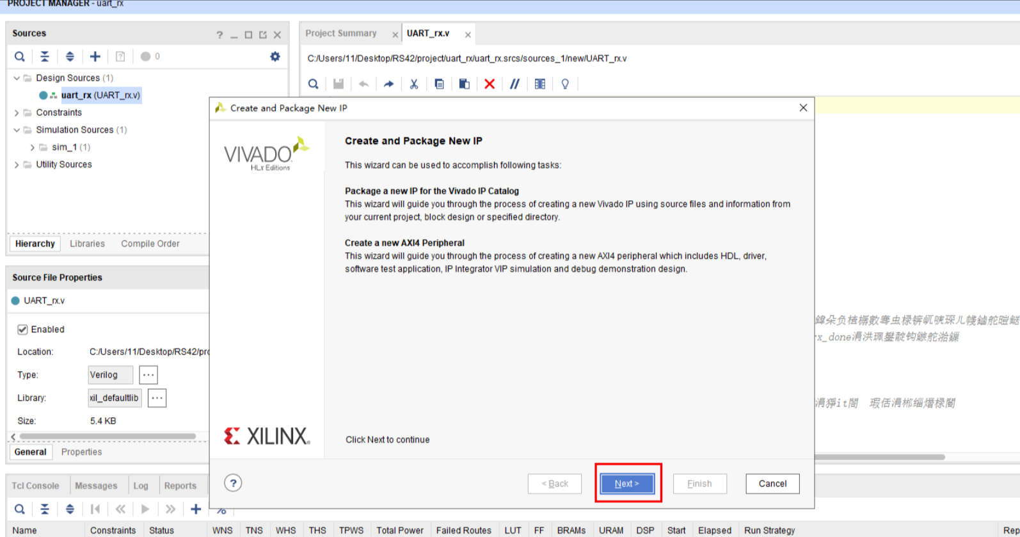1020x537 pixels.
Task: Redo edit in editor toolbar
Action: (388, 84)
